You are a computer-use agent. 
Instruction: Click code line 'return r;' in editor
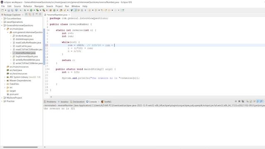click(x=68, y=60)
